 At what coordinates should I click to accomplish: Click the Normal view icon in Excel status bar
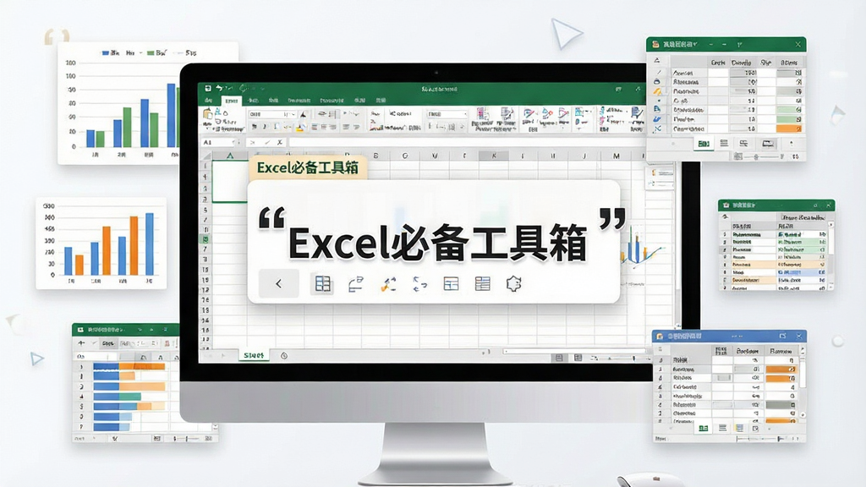point(559,358)
